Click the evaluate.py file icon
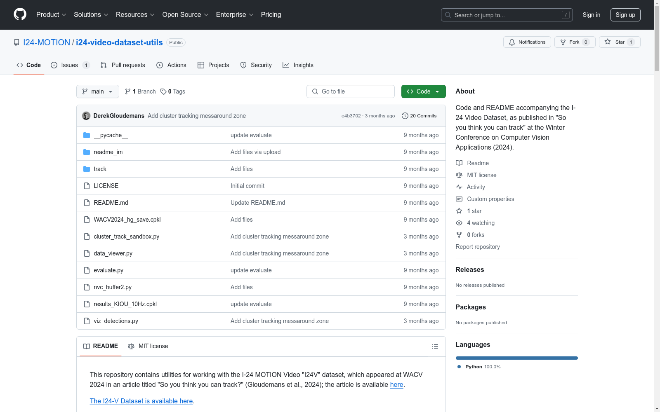This screenshot has width=660, height=412. pos(87,270)
